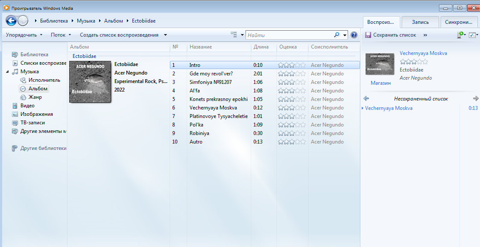Select Vechernyaya Moskva in the unsaved list
Image resolution: width=480 pixels, height=247 pixels.
pyautogui.click(x=389, y=108)
